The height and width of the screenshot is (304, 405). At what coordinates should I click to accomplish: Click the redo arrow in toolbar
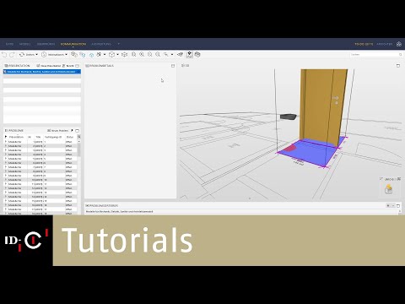[12, 54]
